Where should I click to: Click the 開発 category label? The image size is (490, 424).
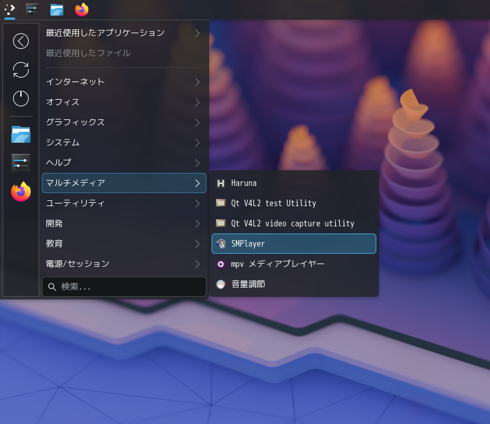54,223
